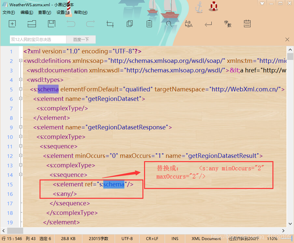Click the XML Document type status

point(206,239)
